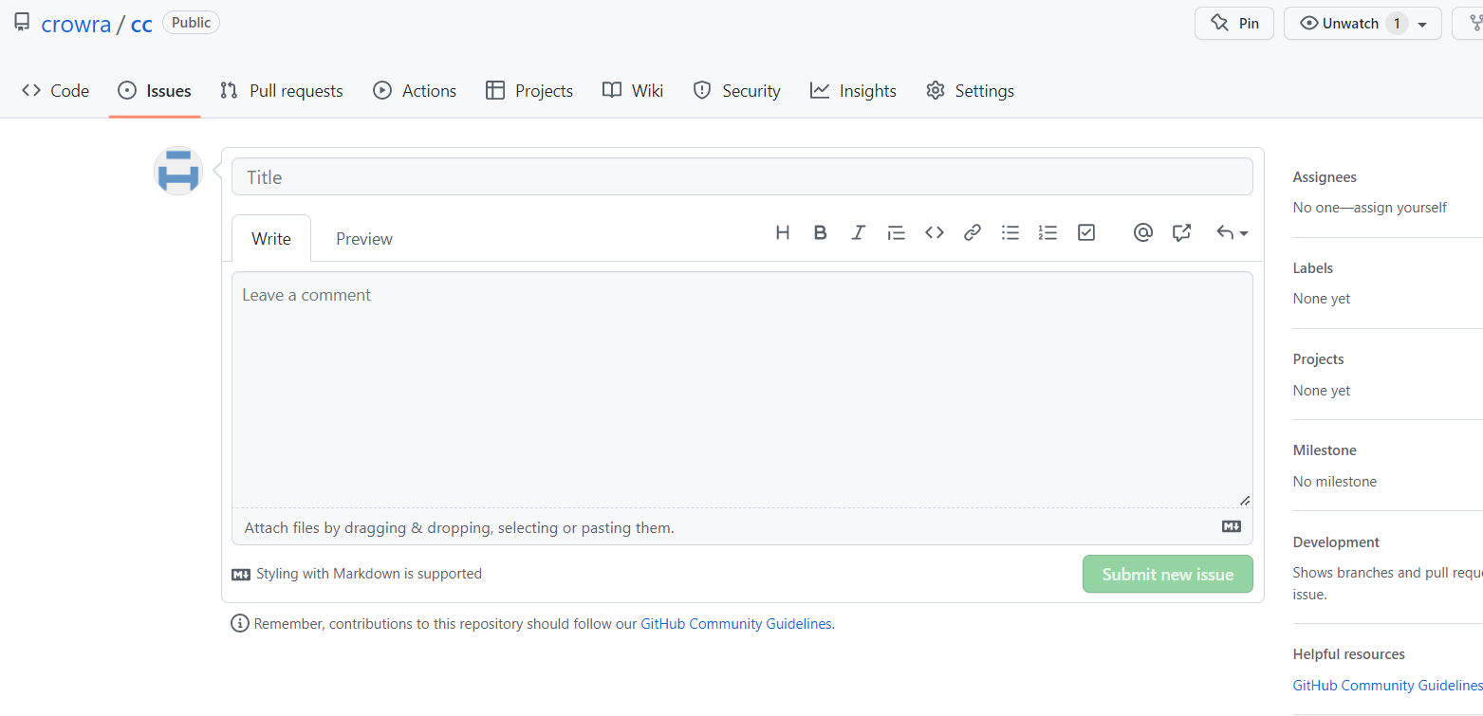This screenshot has height=716, width=1483.
Task: Apply bold formatting in the editor toolbar
Action: coord(821,232)
